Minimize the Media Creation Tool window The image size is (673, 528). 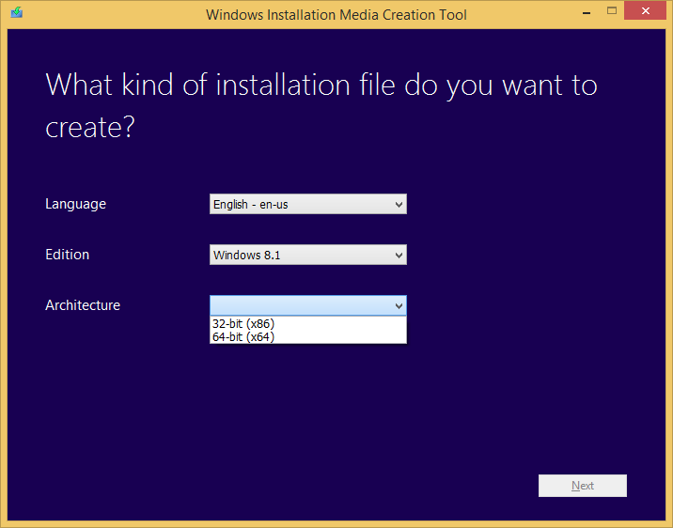(584, 12)
